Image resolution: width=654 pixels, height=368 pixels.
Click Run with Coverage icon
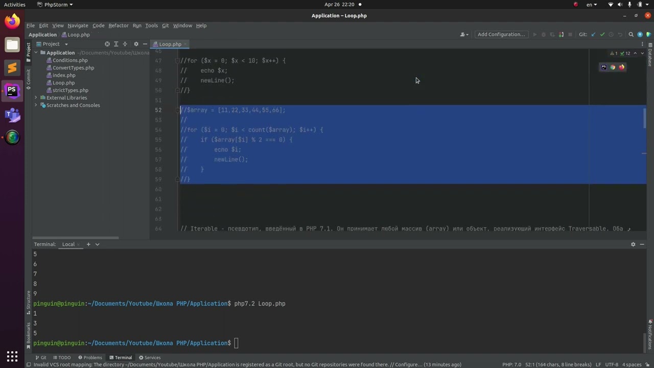point(552,34)
